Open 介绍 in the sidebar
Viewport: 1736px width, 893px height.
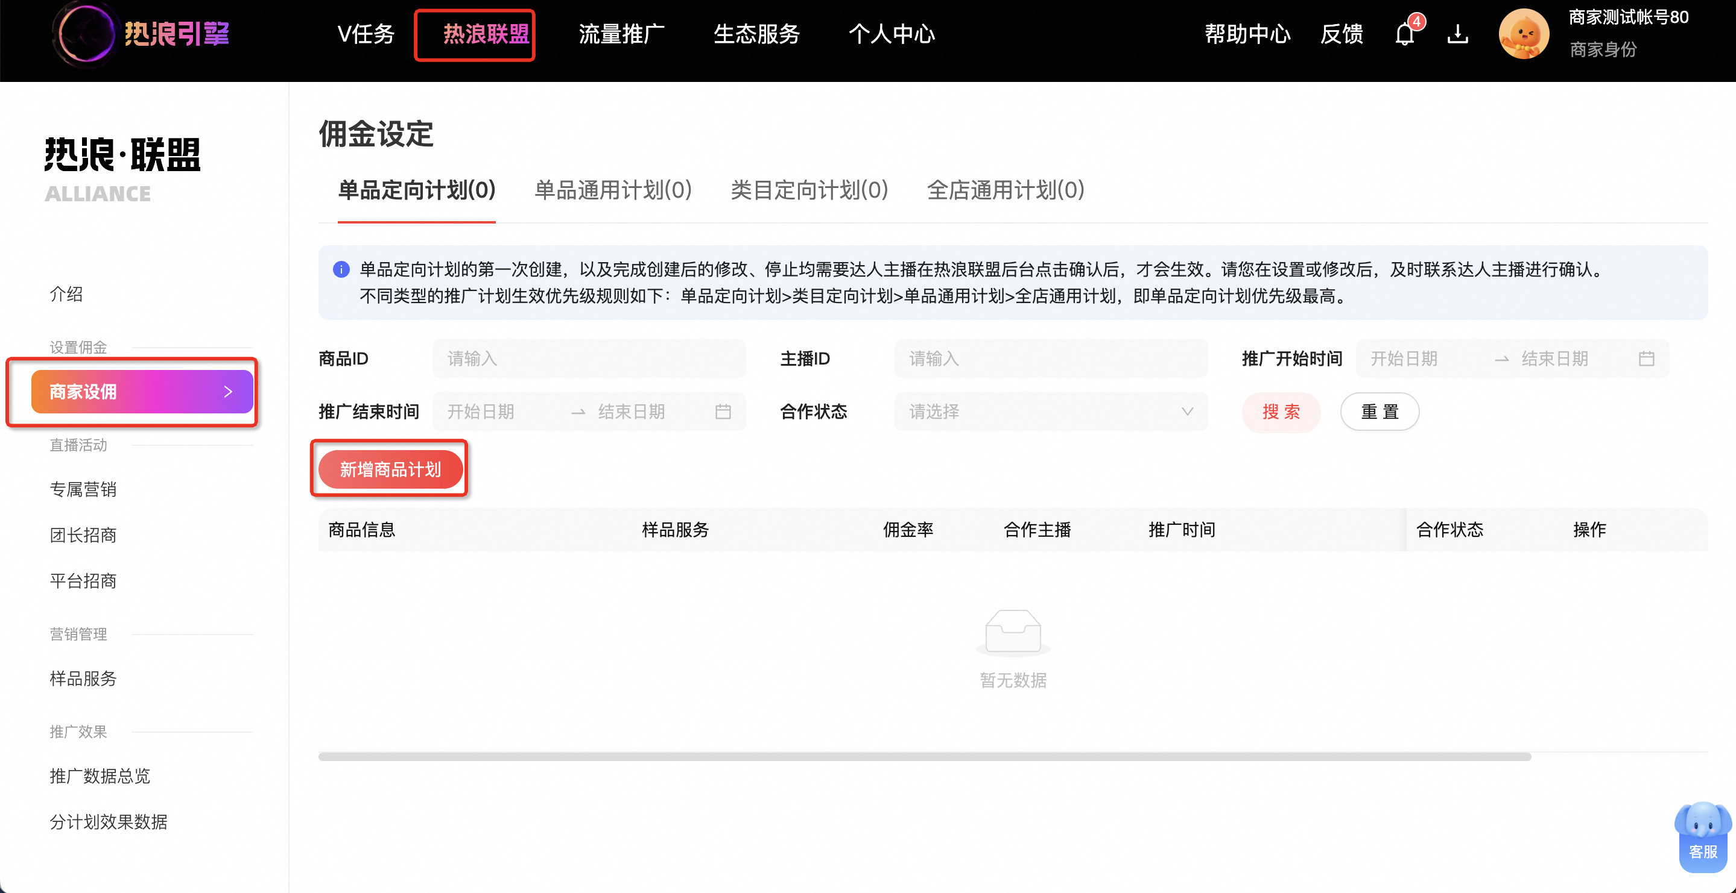click(66, 294)
